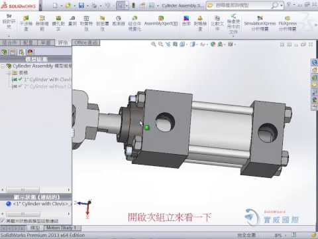This screenshot has width=318, height=239.
Task: Toggle Section View in the view toolbar
Action: point(175,44)
